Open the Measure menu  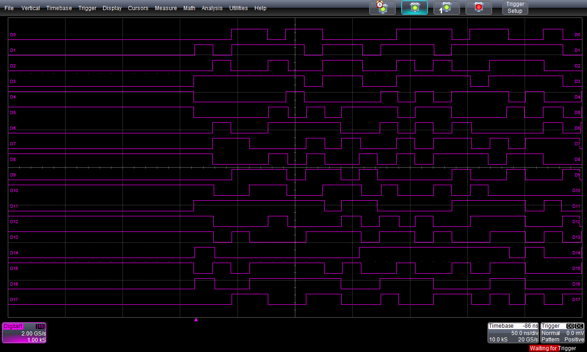[166, 8]
